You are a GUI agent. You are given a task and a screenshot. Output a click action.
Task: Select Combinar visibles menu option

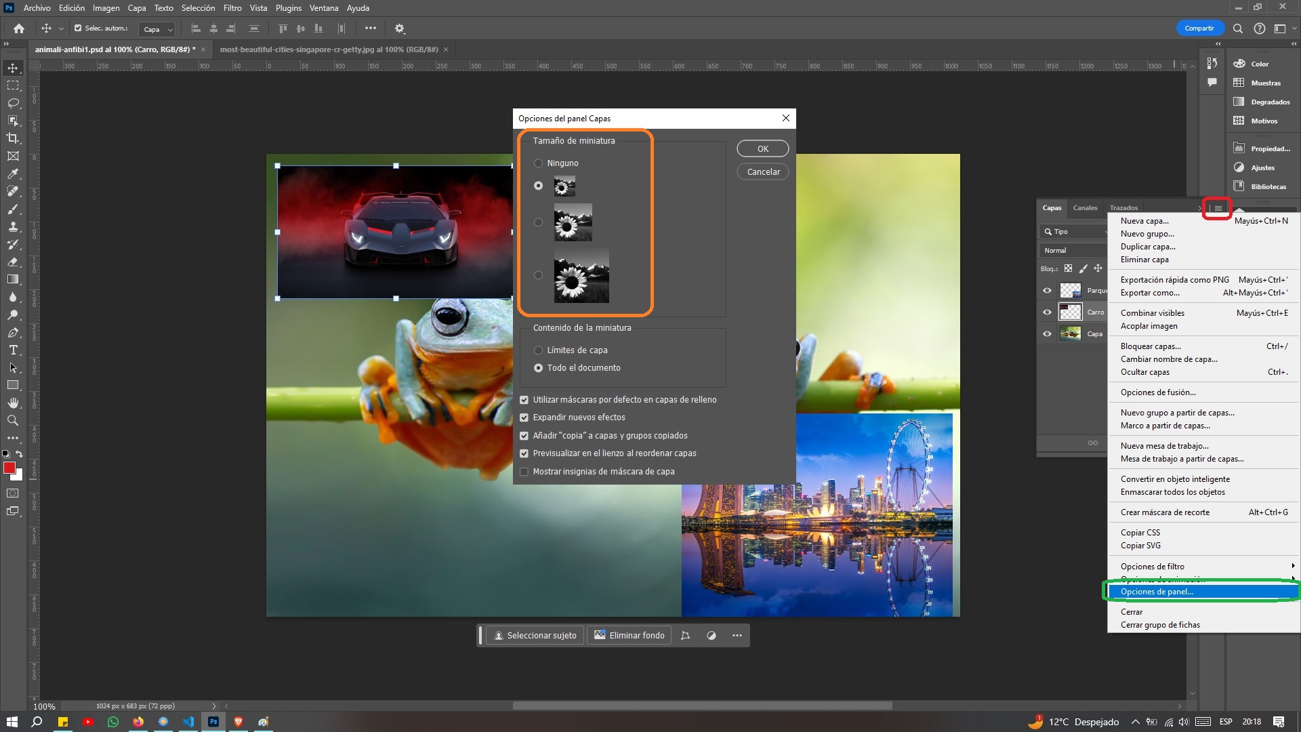[x=1153, y=312]
